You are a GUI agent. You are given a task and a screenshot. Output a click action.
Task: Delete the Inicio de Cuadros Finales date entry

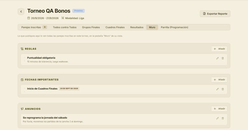pyautogui.click(x=223, y=89)
